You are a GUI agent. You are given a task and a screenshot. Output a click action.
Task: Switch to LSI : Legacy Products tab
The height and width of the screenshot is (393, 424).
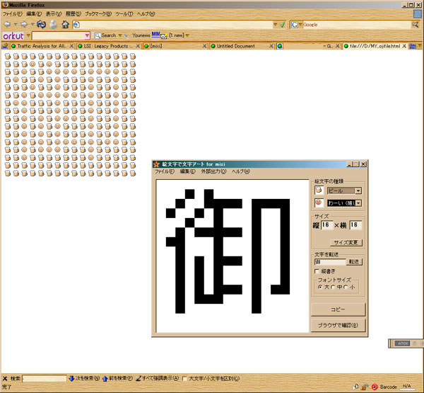(109, 46)
